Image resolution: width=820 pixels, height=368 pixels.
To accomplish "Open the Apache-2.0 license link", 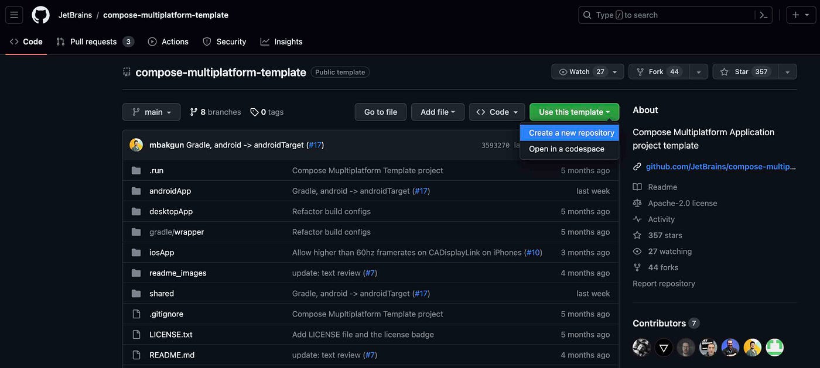I will (682, 203).
